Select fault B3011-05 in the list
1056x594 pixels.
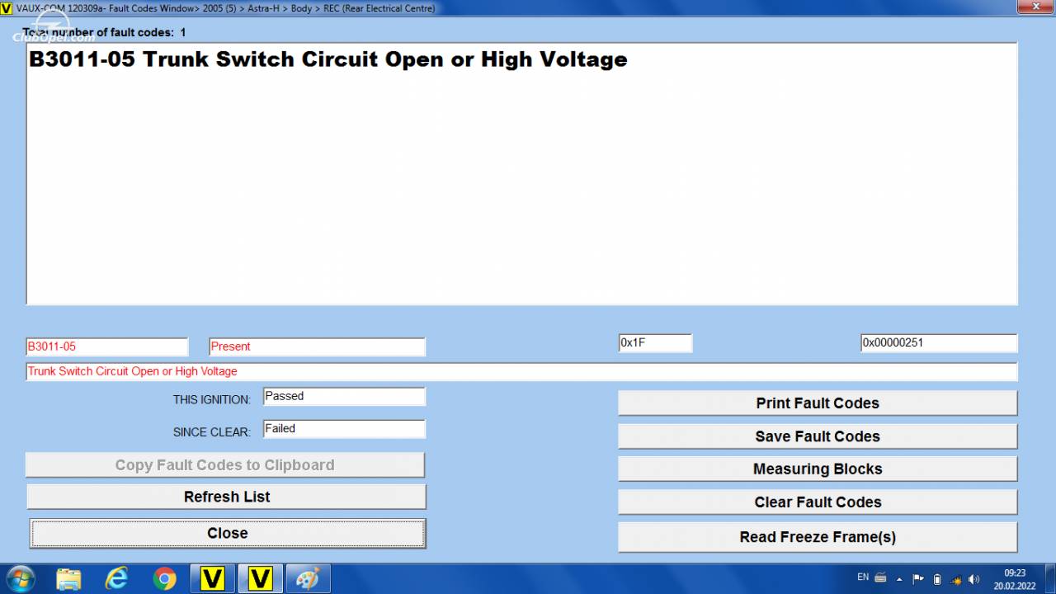click(x=328, y=59)
